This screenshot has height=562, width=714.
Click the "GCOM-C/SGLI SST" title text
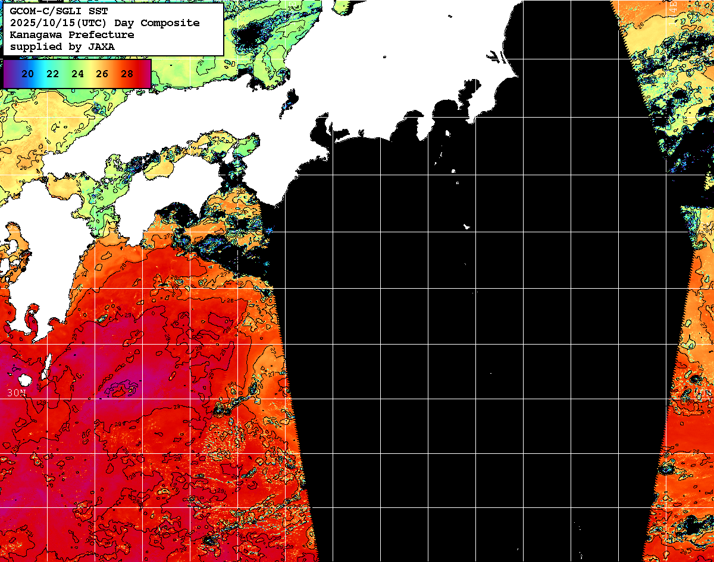point(59,11)
